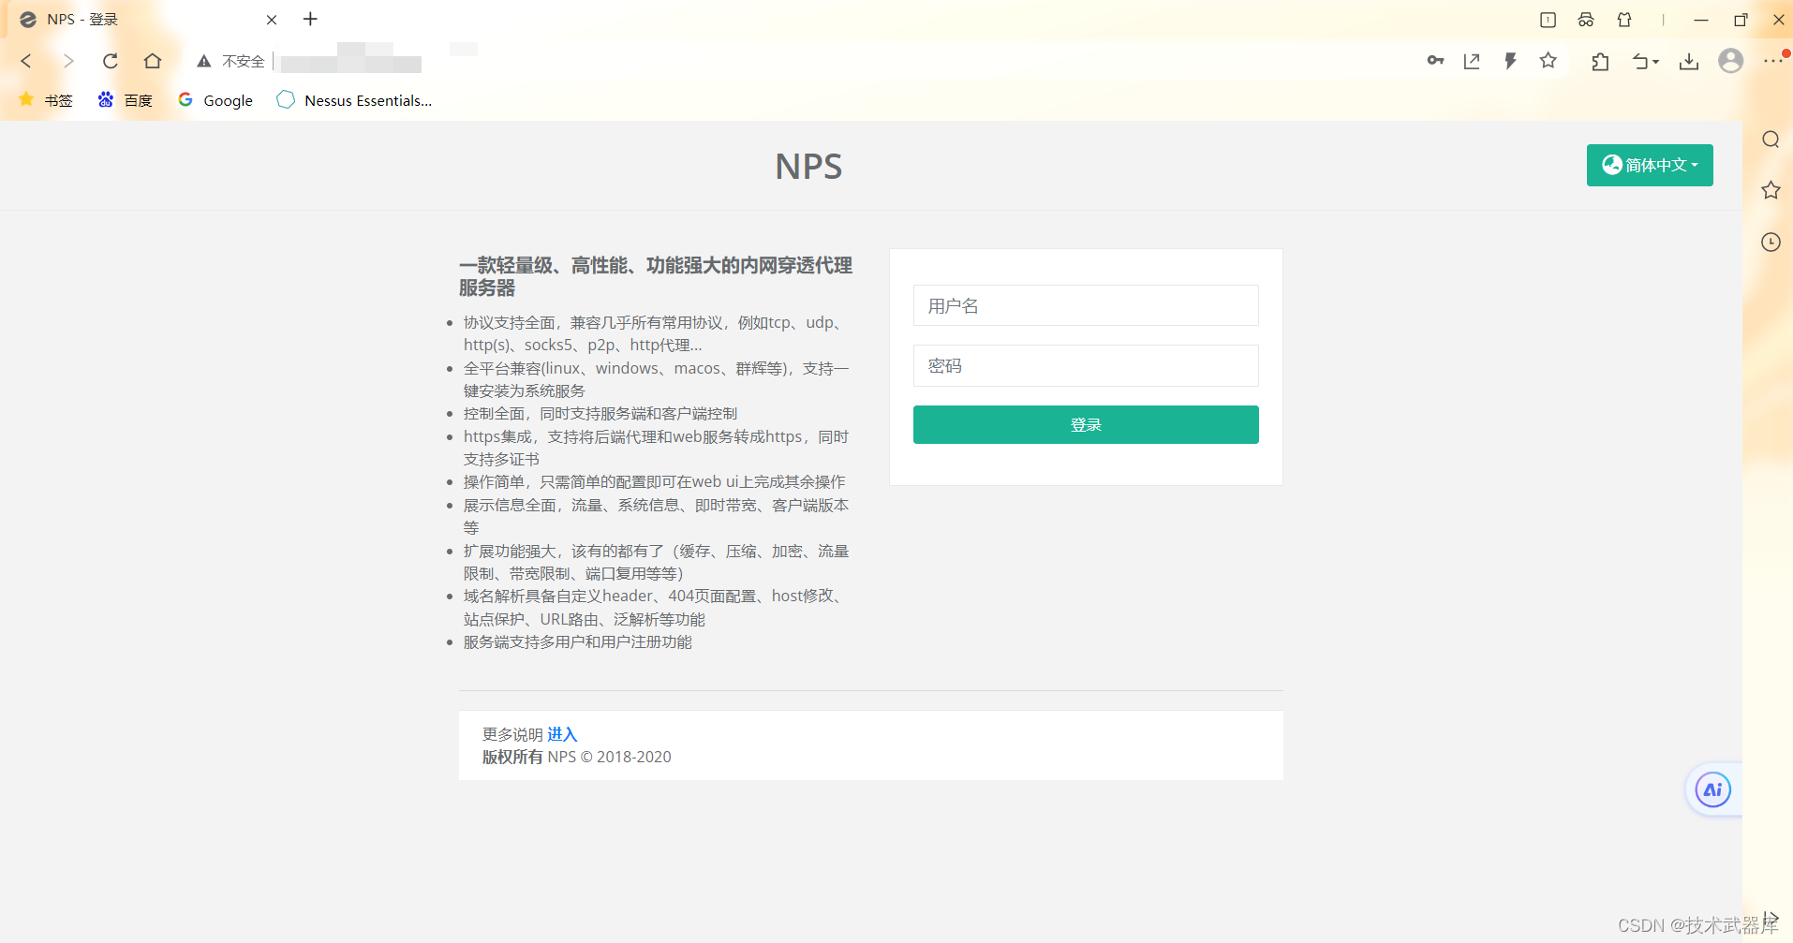Open a new browser tab
1793x943 pixels.
coord(311,19)
